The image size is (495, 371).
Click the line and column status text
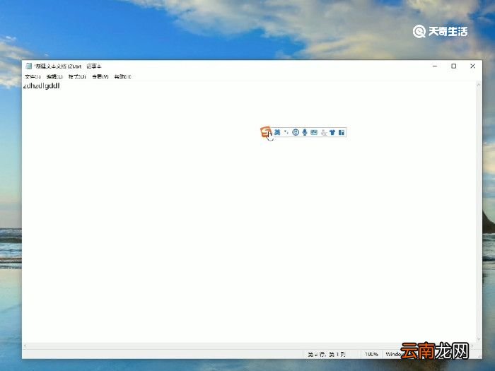(327, 355)
